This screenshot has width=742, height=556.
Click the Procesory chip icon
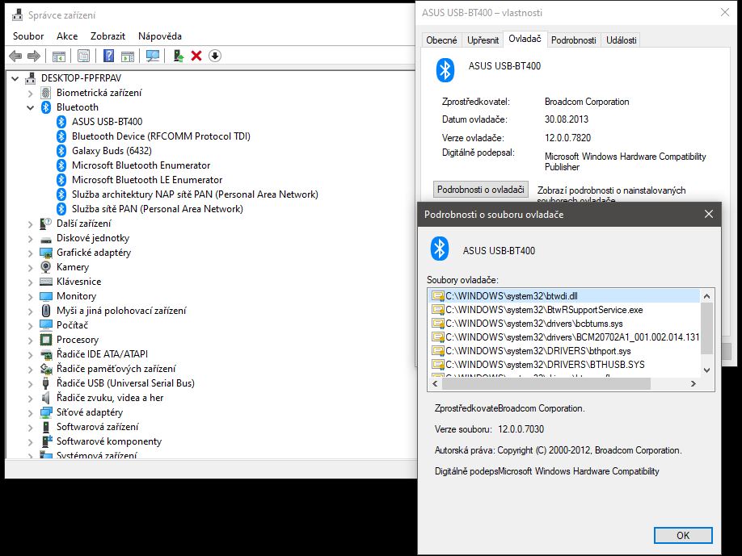click(x=46, y=340)
